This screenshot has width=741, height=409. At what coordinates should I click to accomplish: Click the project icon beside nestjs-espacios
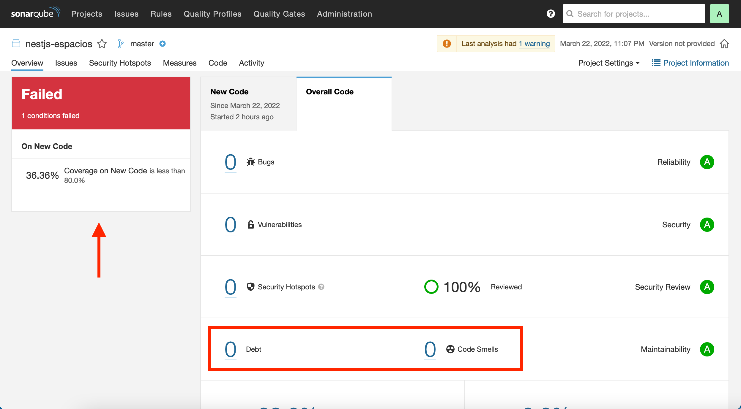pyautogui.click(x=16, y=44)
